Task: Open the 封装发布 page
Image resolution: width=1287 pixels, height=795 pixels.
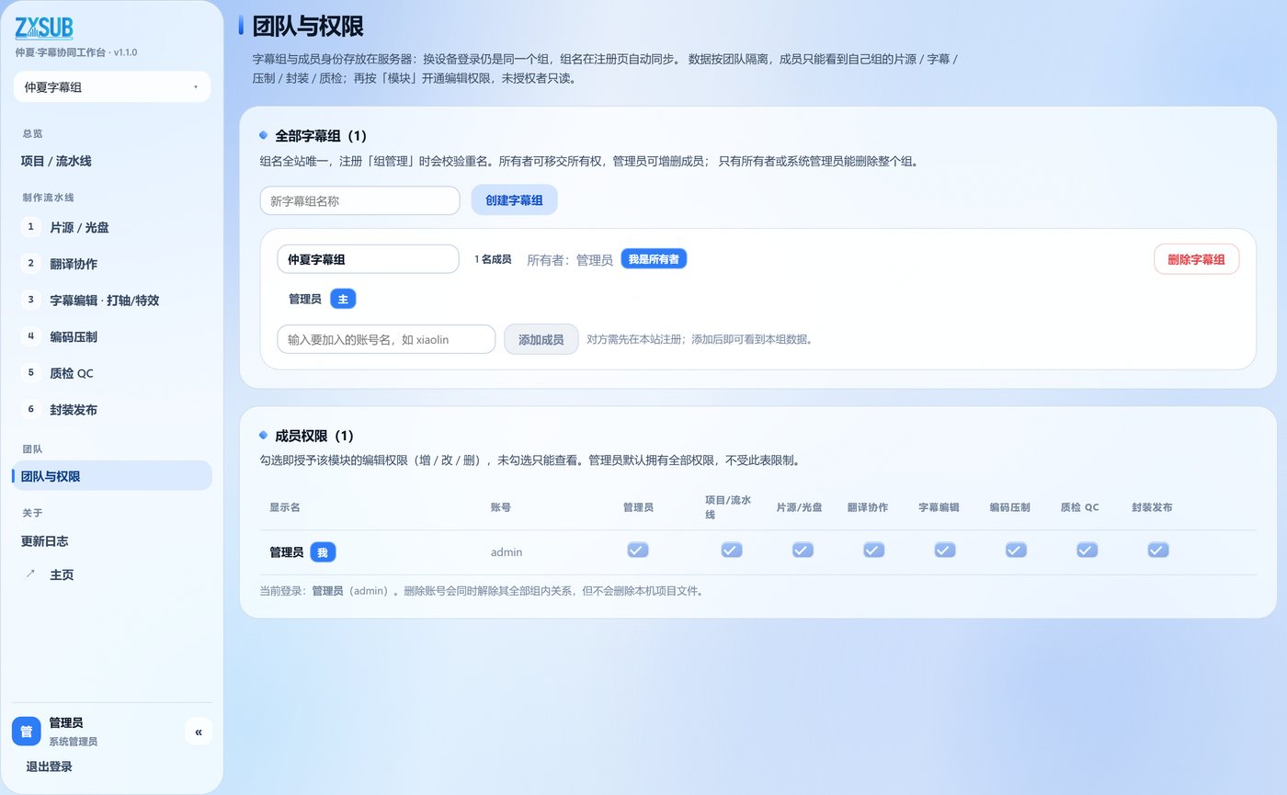Action: click(112, 410)
